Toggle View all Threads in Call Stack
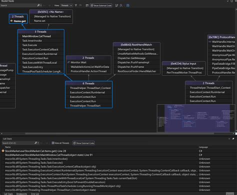This screenshot has width=237, height=195. (x=60, y=143)
